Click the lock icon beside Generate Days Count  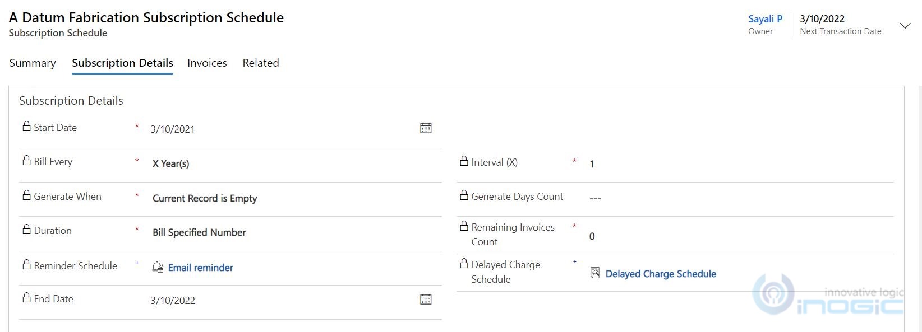[464, 195]
